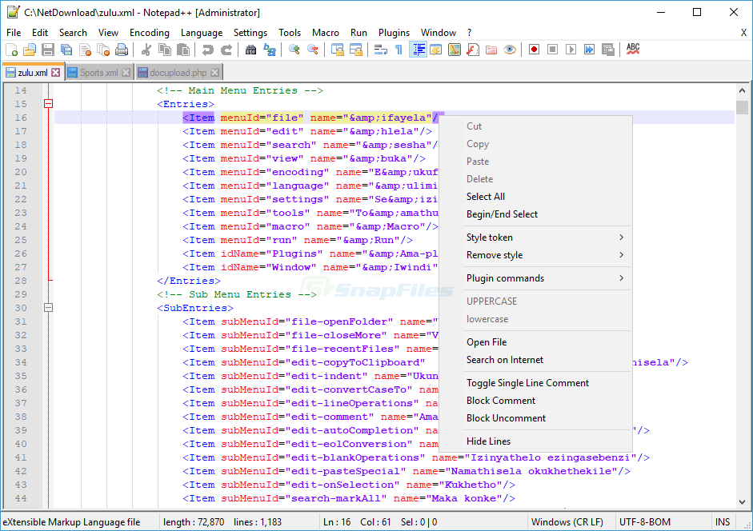
Task: Stop macro recording
Action: [x=553, y=49]
